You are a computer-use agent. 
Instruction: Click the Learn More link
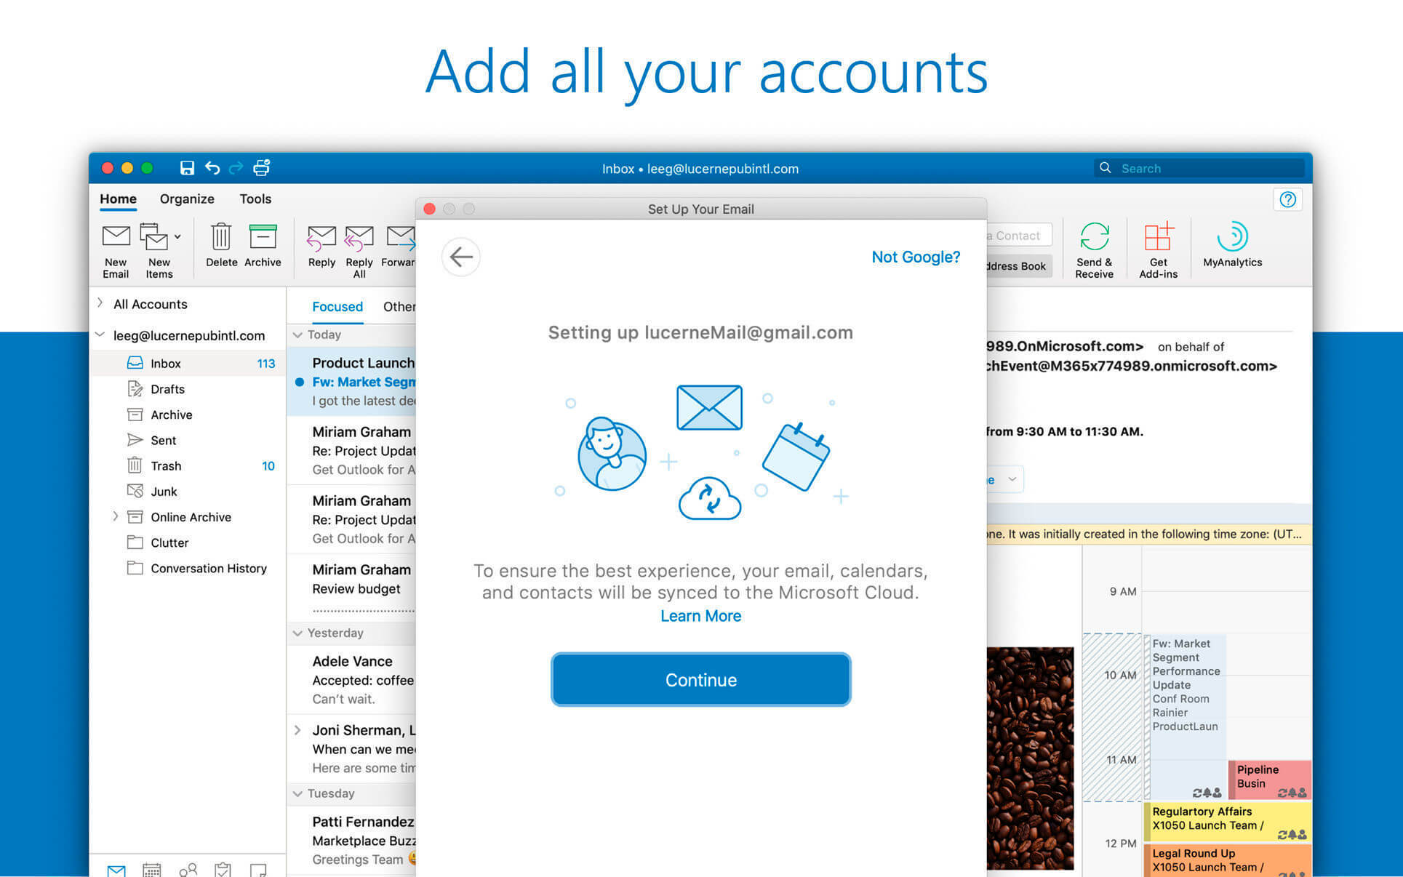point(700,616)
